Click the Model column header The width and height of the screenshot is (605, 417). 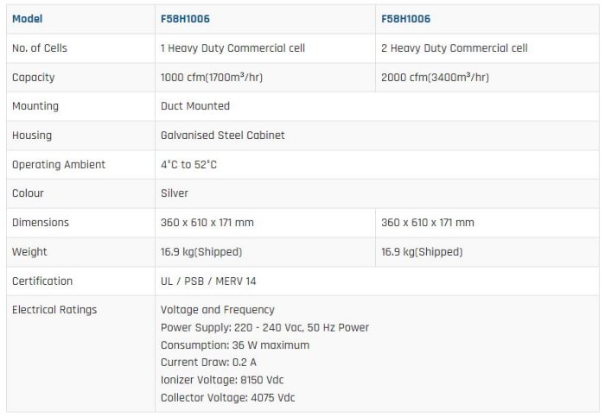coord(28,18)
